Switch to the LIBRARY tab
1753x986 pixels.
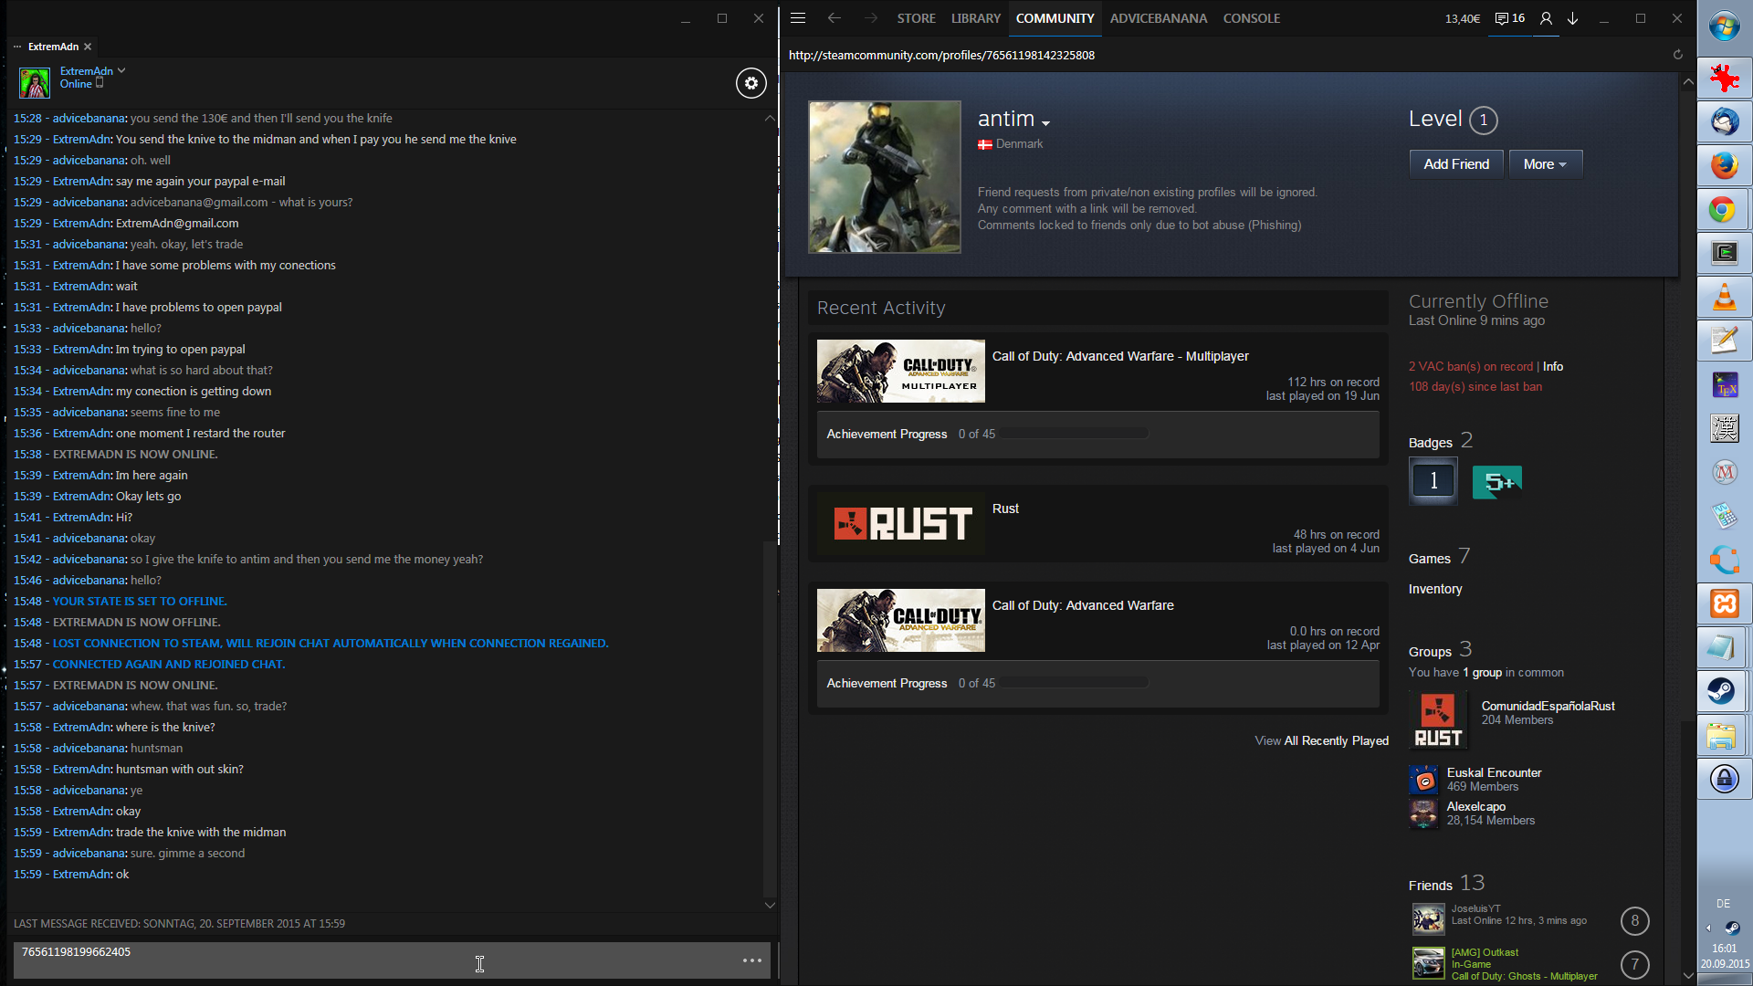975,18
